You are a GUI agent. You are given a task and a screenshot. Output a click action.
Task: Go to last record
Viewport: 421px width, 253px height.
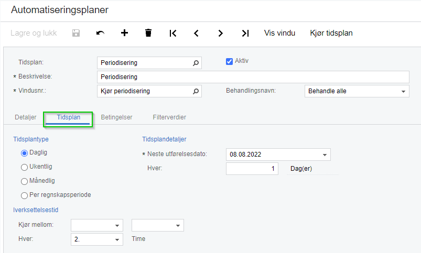pos(245,34)
